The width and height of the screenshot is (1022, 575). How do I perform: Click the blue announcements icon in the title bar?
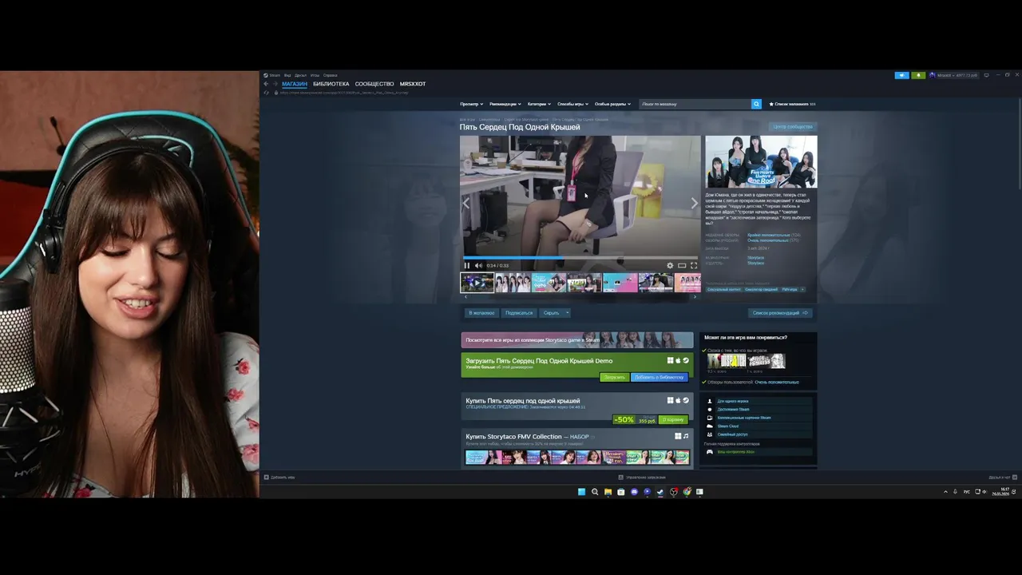coord(901,75)
